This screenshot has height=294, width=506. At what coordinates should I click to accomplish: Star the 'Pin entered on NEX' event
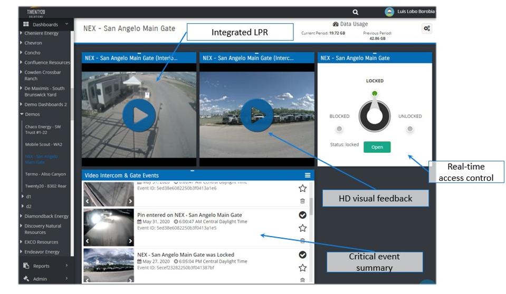pyautogui.click(x=302, y=228)
